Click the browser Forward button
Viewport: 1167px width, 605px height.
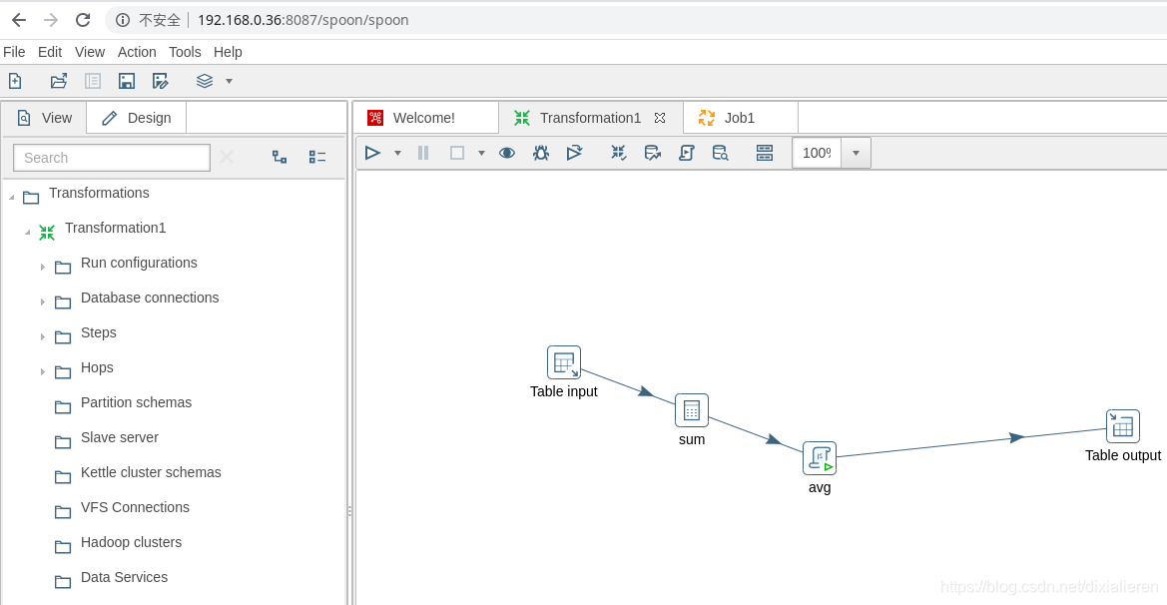tap(51, 20)
